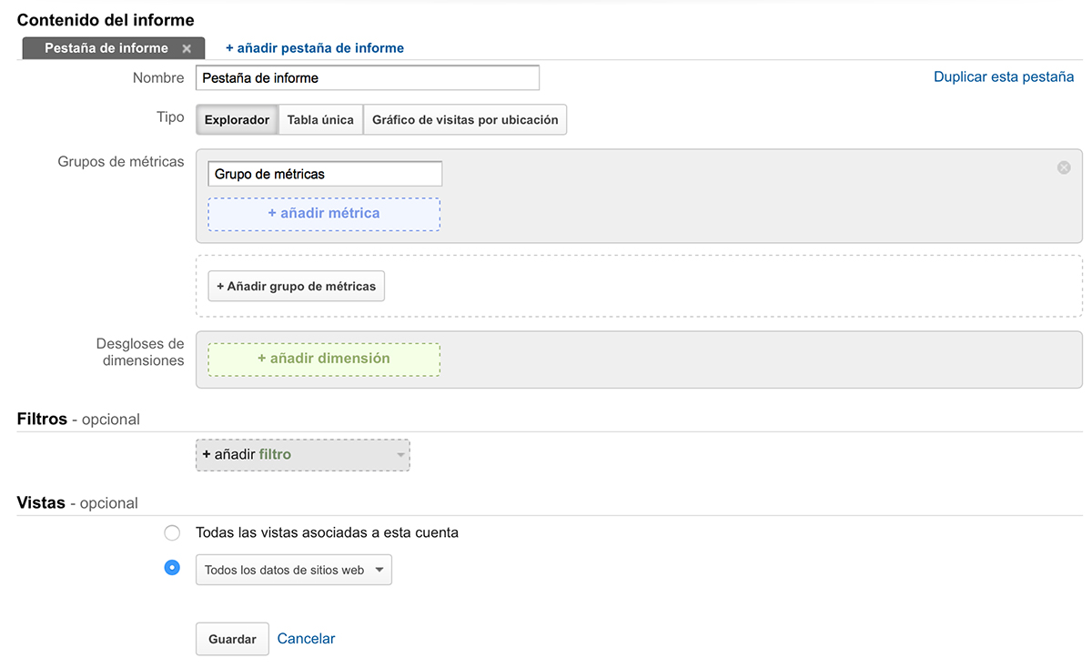Click Duplicar esta pestaña link
The width and height of the screenshot is (1092, 668).
pyautogui.click(x=1004, y=77)
